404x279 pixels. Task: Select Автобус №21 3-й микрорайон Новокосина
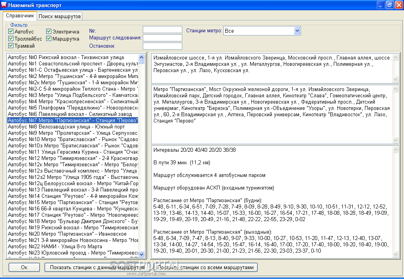coord(73,240)
